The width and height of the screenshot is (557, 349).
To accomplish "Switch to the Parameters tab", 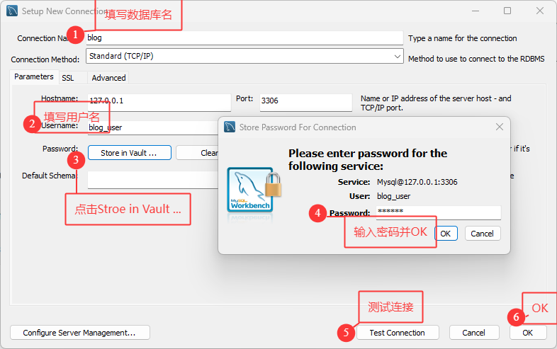I will [x=34, y=77].
